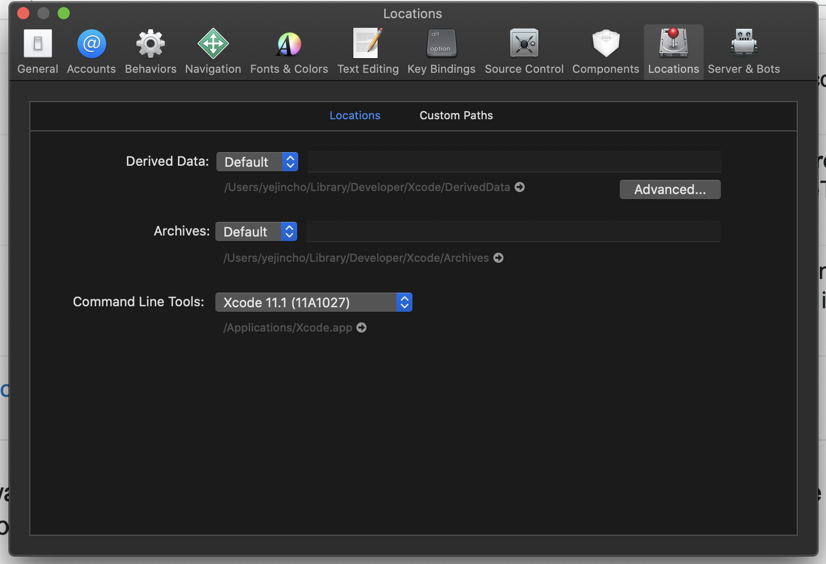
Task: Click the Derived Data path field
Action: [514, 162]
